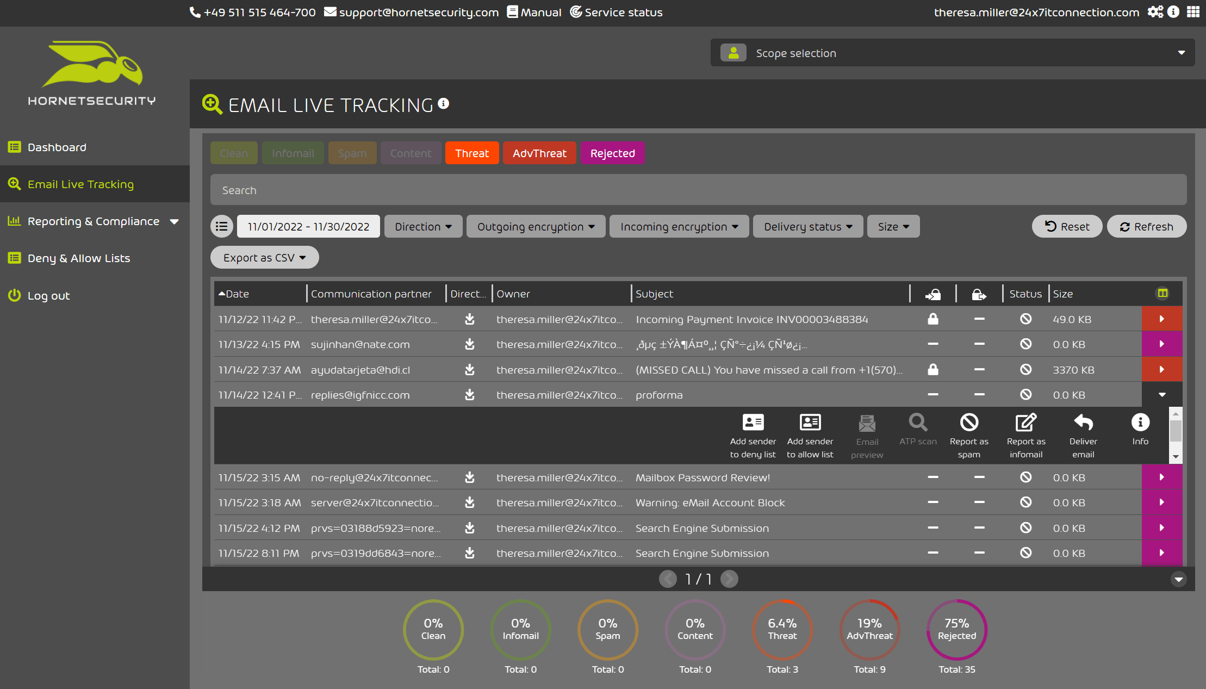Click the list view icon left of date range
The image size is (1206, 689).
221,226
